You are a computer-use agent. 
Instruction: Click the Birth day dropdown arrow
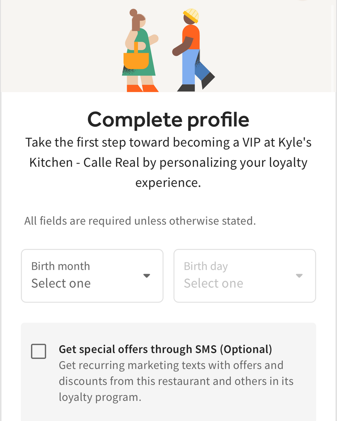point(299,276)
